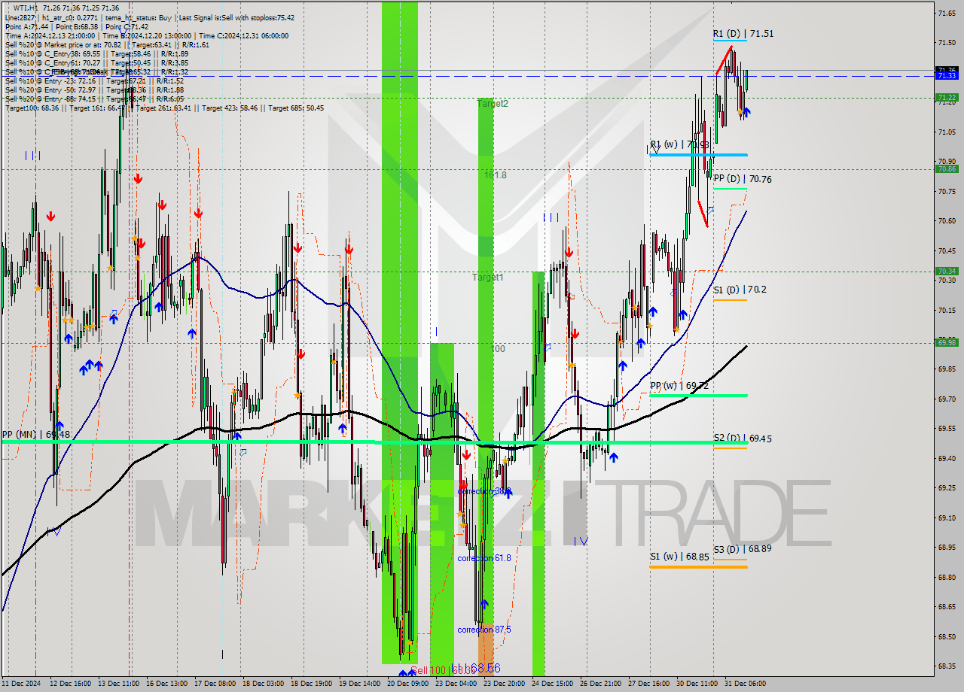Click the 69.70 value on price axis

click(x=947, y=399)
